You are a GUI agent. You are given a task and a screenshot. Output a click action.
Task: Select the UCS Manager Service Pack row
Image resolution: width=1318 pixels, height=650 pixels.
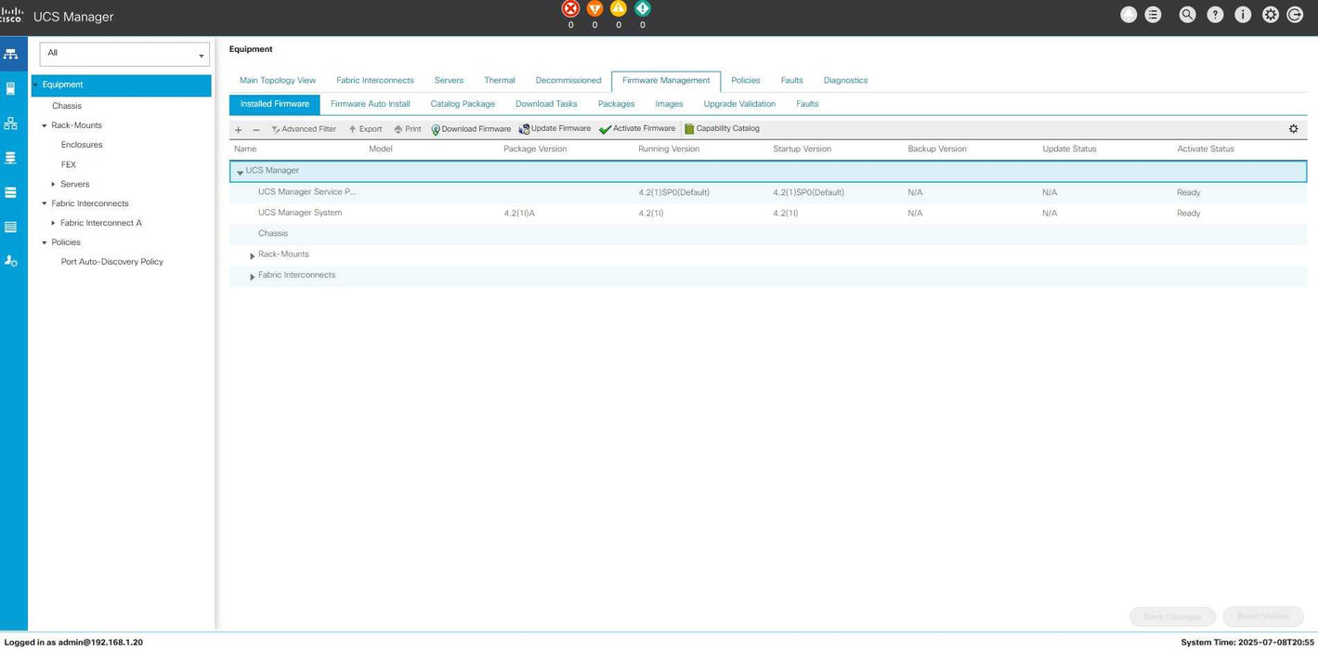(768, 192)
